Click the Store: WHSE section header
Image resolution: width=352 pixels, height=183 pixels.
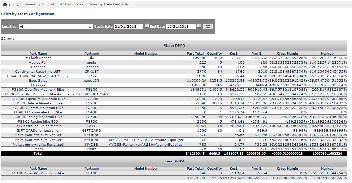point(174,161)
